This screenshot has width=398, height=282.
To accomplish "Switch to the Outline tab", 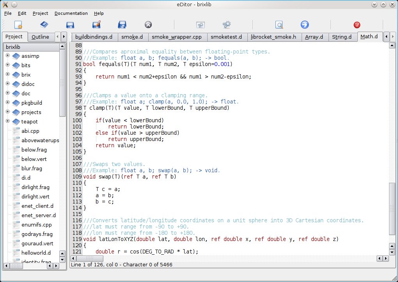I will [41, 37].
